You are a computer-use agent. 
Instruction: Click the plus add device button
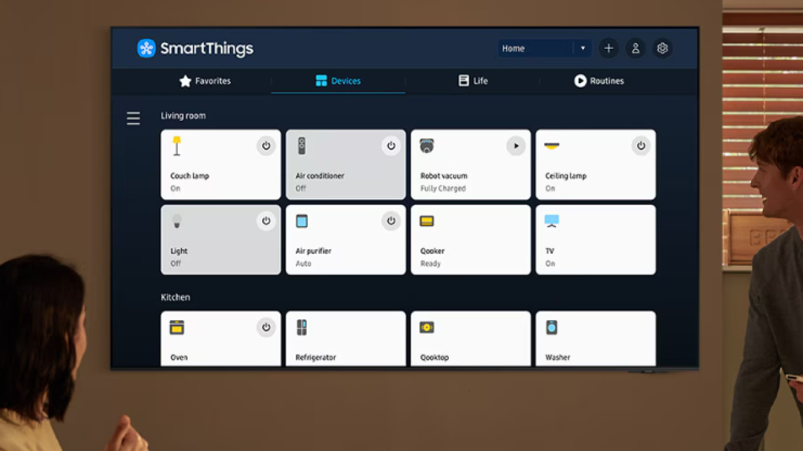[x=608, y=48]
